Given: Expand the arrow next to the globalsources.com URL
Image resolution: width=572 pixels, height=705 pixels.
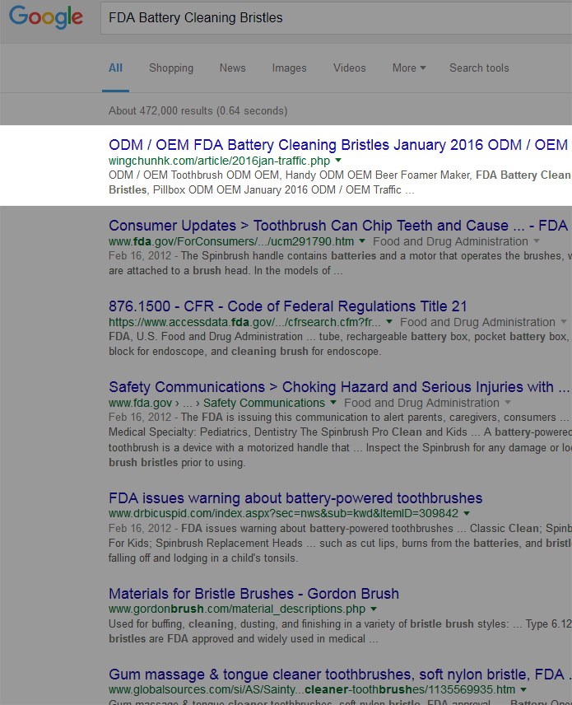Looking at the screenshot, I should pos(523,689).
